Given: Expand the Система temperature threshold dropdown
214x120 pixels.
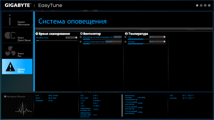Looking at the screenshot, I should (164, 41).
